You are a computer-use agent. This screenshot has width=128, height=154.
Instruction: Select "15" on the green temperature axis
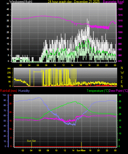coord(120,127)
